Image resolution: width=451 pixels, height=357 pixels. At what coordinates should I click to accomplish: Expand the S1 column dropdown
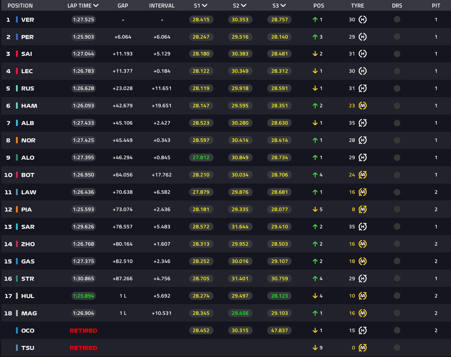pos(205,6)
